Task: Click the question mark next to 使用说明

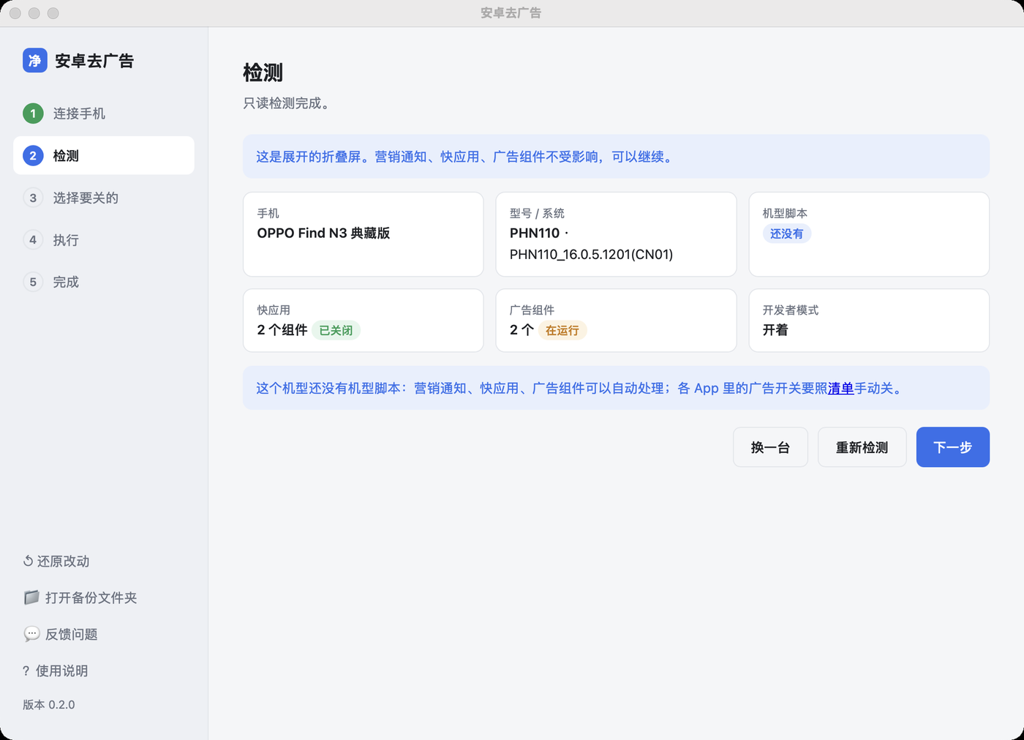Action: click(x=26, y=670)
